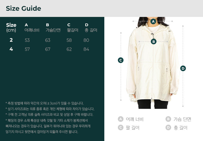The width and height of the screenshot is (203, 141).
Task: Select size 4 row label
Action: [x=11, y=49]
